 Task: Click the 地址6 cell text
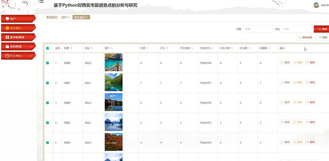[x=88, y=103]
